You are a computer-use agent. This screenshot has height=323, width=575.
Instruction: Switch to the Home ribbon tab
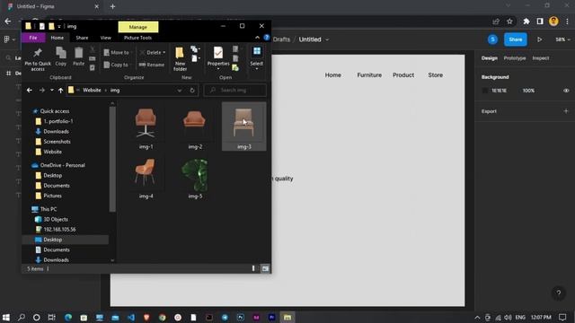[x=57, y=38]
